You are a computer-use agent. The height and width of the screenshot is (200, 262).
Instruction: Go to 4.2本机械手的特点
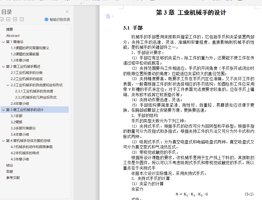click(x=25, y=153)
